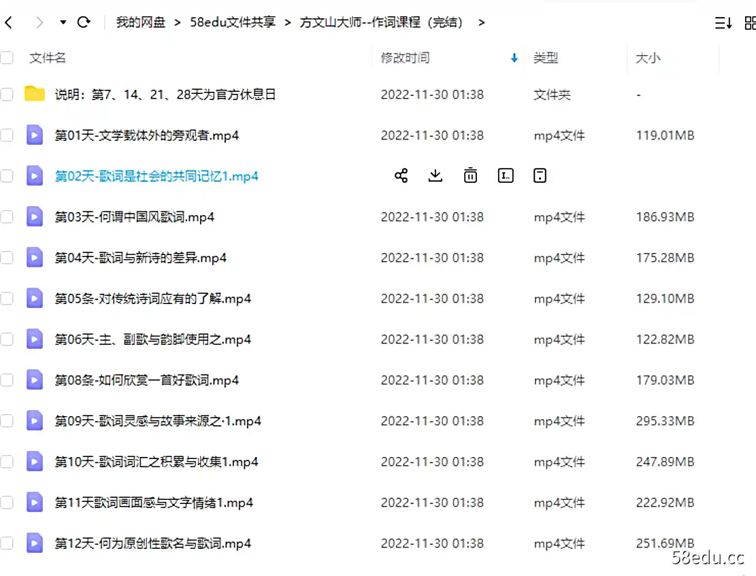Screen dimensions: 756x576
Task: Open 第08条-如何欣赏一首好歌词.mp4
Action: [x=146, y=380]
